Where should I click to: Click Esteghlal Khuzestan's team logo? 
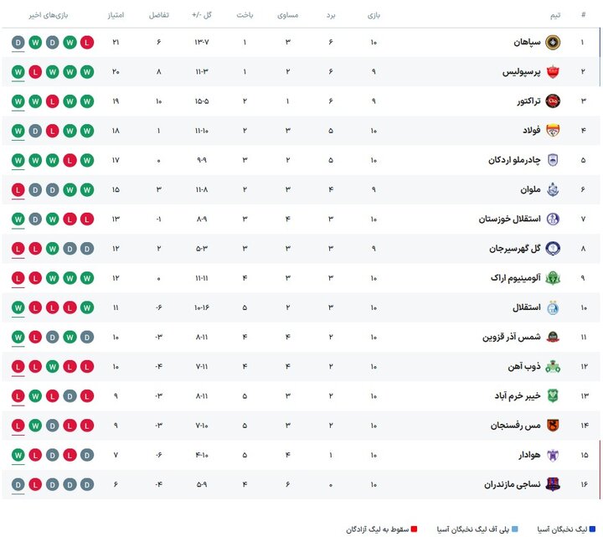553,219
